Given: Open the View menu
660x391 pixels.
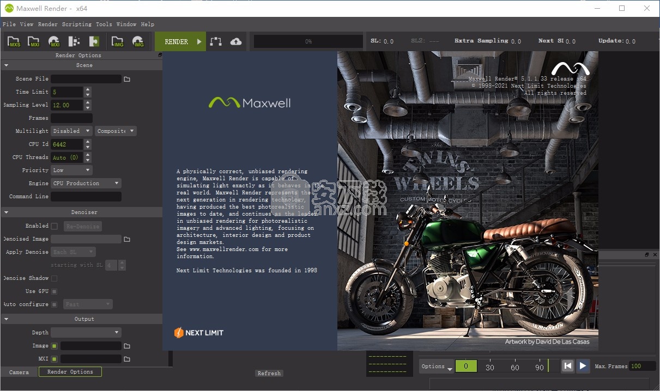Looking at the screenshot, I should tap(27, 25).
